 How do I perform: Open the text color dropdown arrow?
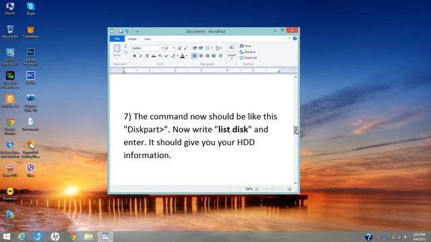point(187,56)
